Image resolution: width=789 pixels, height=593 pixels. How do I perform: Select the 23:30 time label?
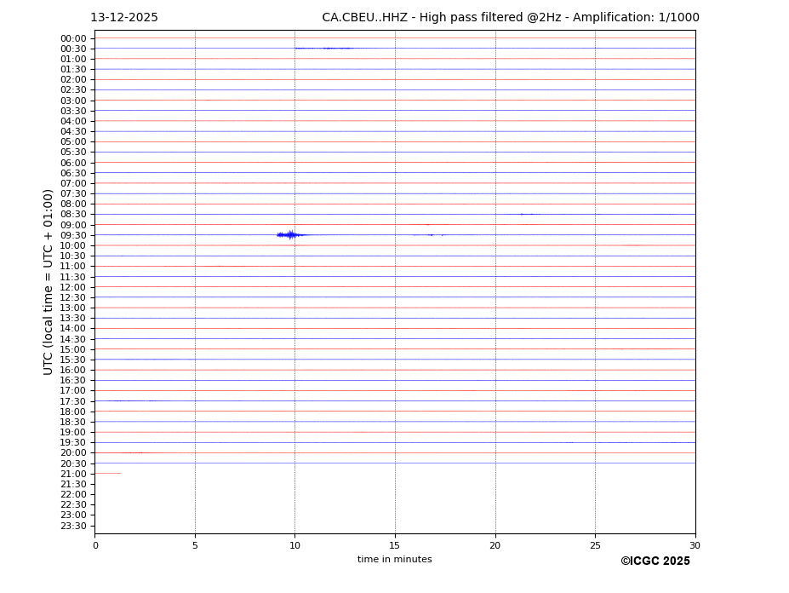click(73, 526)
